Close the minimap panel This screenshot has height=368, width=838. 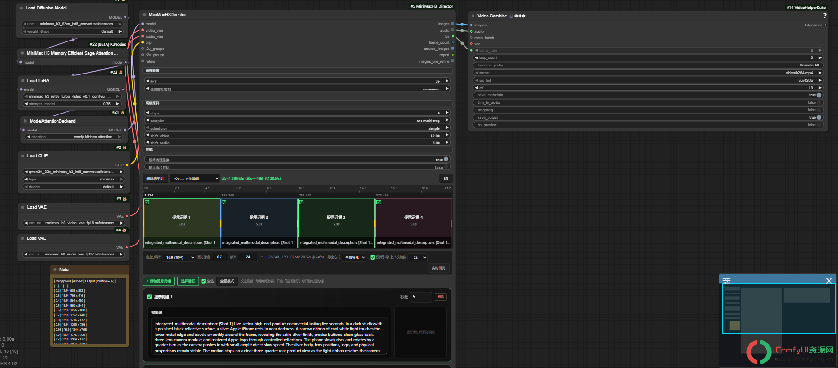click(829, 280)
